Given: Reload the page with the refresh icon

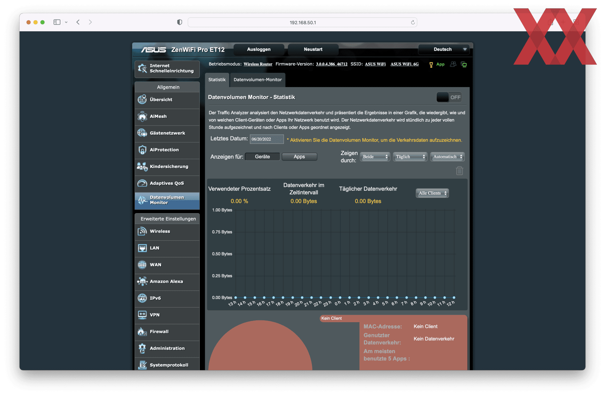Looking at the screenshot, I should tap(413, 22).
